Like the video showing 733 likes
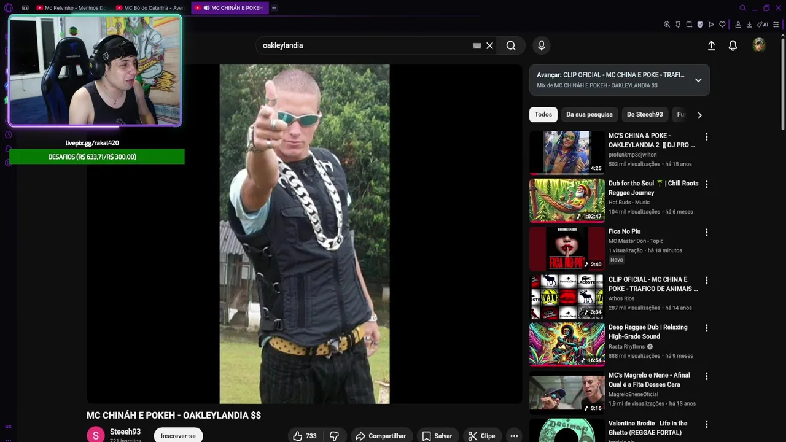 [305, 436]
